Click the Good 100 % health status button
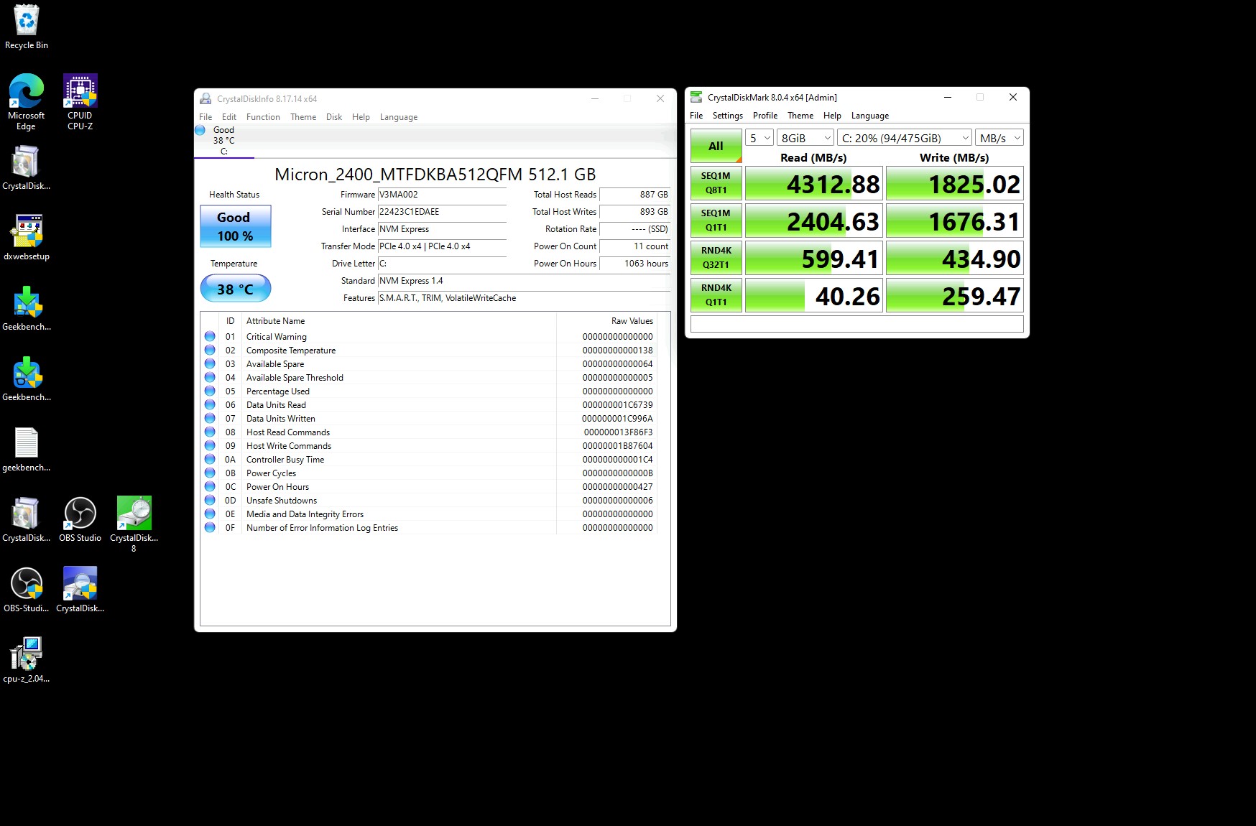The height and width of the screenshot is (826, 1256). point(235,226)
